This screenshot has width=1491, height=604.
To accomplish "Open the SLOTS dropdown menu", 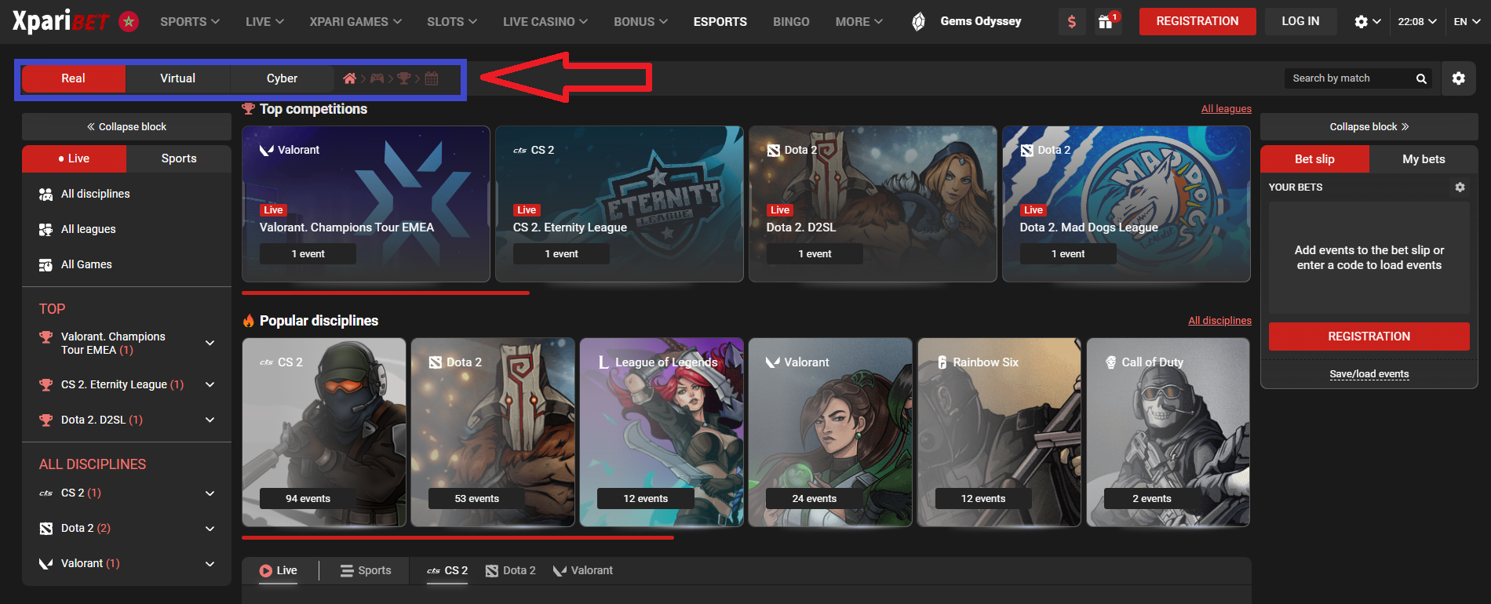I will [x=452, y=22].
